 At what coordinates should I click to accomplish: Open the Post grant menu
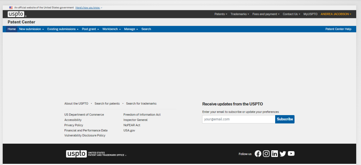[90, 29]
